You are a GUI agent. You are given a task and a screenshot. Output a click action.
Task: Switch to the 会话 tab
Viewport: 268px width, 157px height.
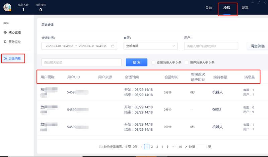point(209,7)
